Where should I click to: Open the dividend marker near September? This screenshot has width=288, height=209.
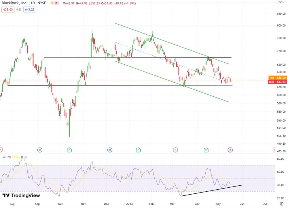tap(40, 150)
